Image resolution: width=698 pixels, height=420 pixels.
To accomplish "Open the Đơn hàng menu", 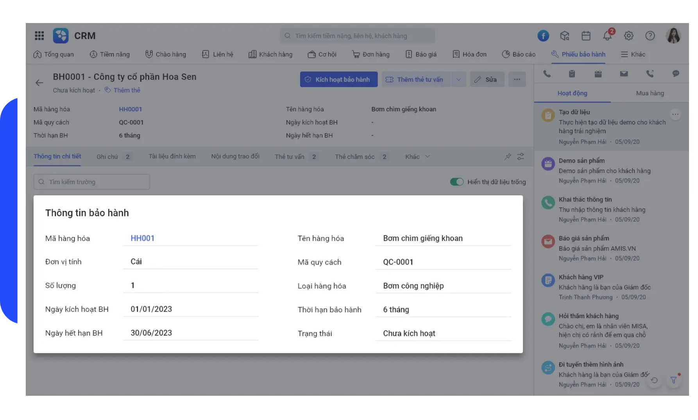I will tap(371, 54).
